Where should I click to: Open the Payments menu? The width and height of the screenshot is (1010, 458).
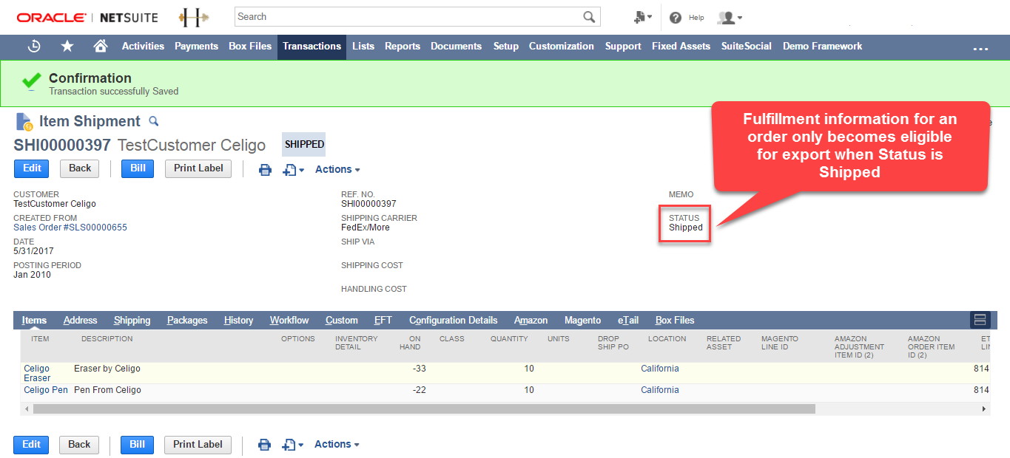coord(196,46)
